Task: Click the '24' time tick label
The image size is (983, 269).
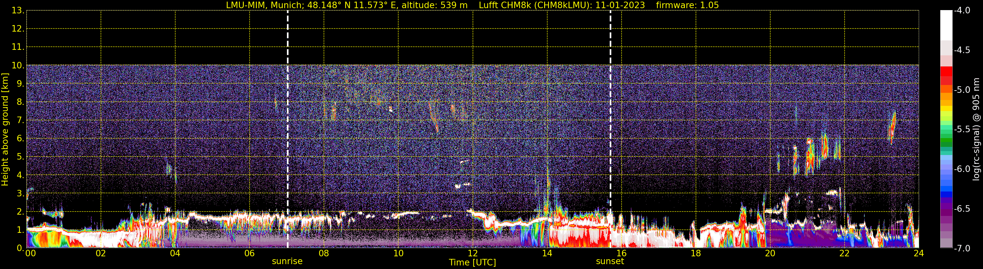Action: pyautogui.click(x=919, y=253)
